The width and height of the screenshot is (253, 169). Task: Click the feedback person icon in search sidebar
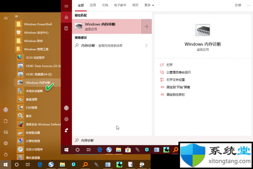tap(66, 130)
